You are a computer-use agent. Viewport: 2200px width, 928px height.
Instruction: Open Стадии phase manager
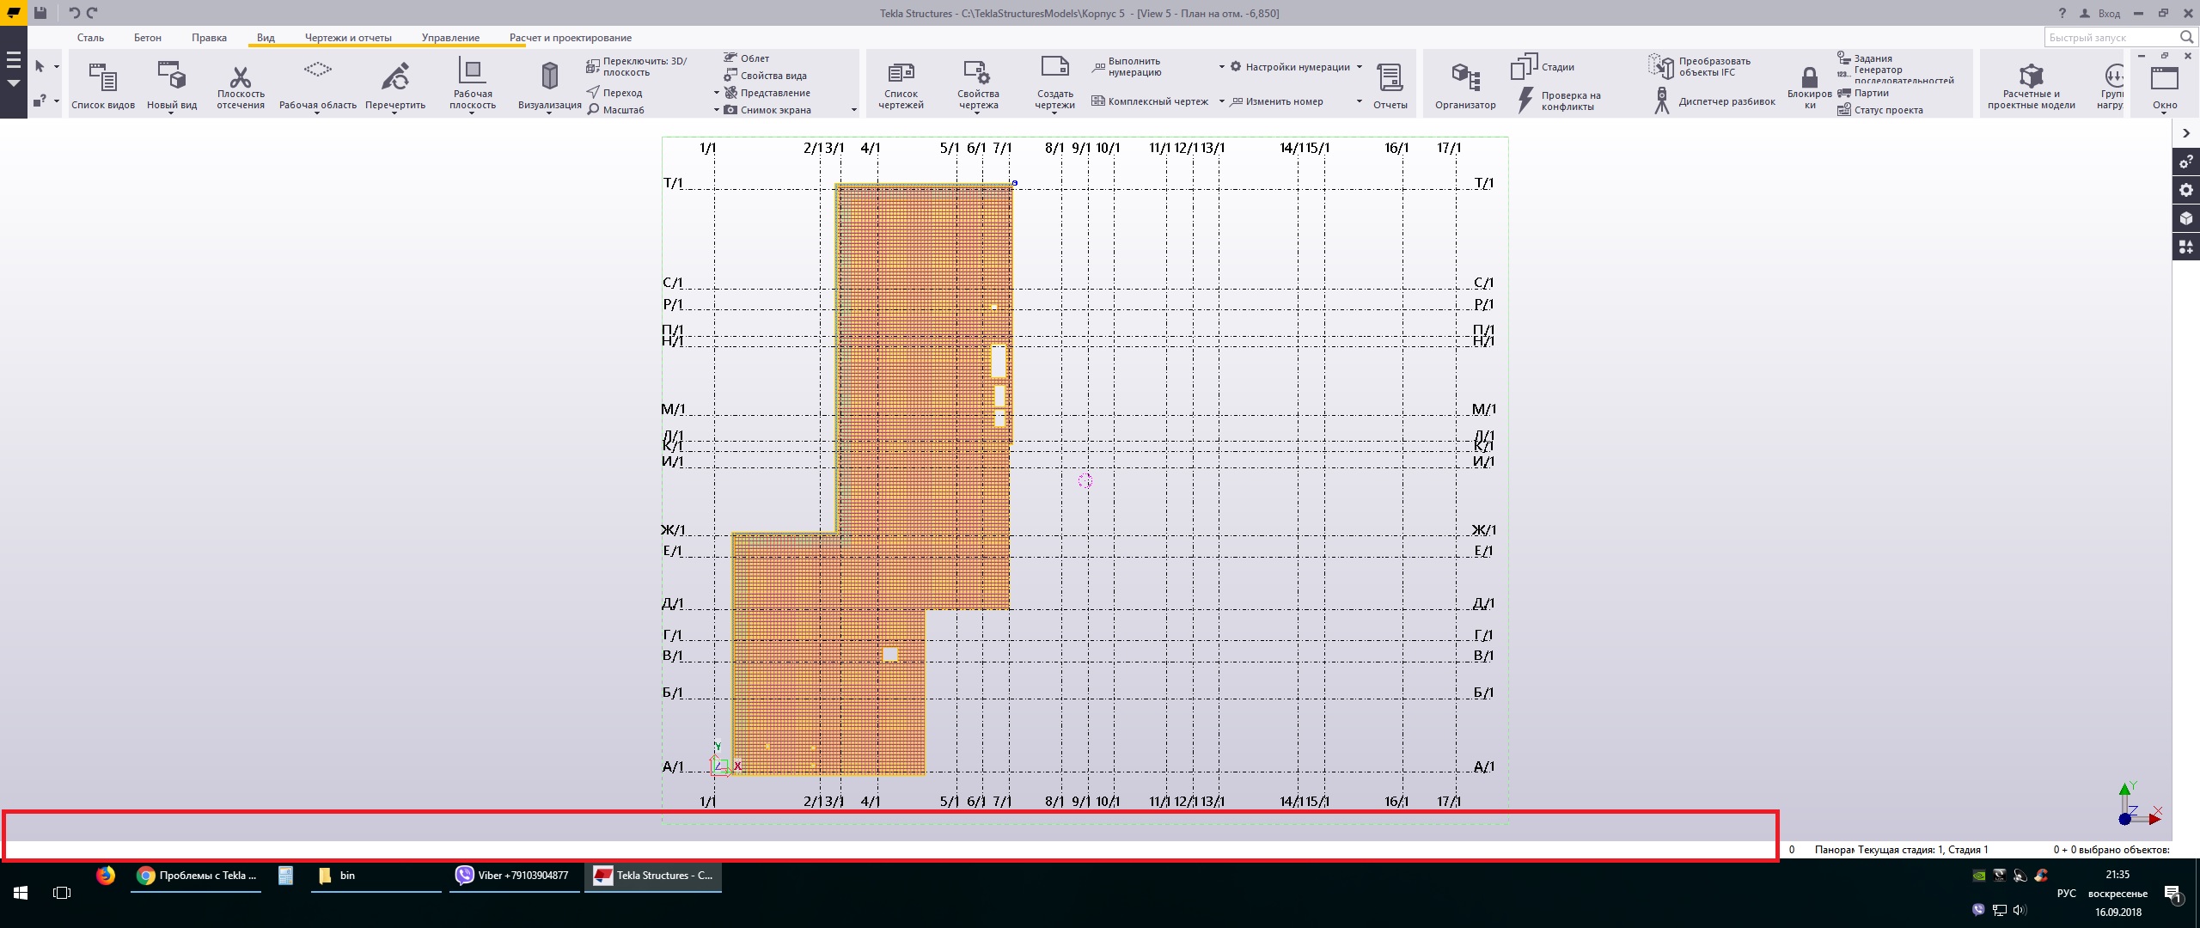click(1525, 66)
